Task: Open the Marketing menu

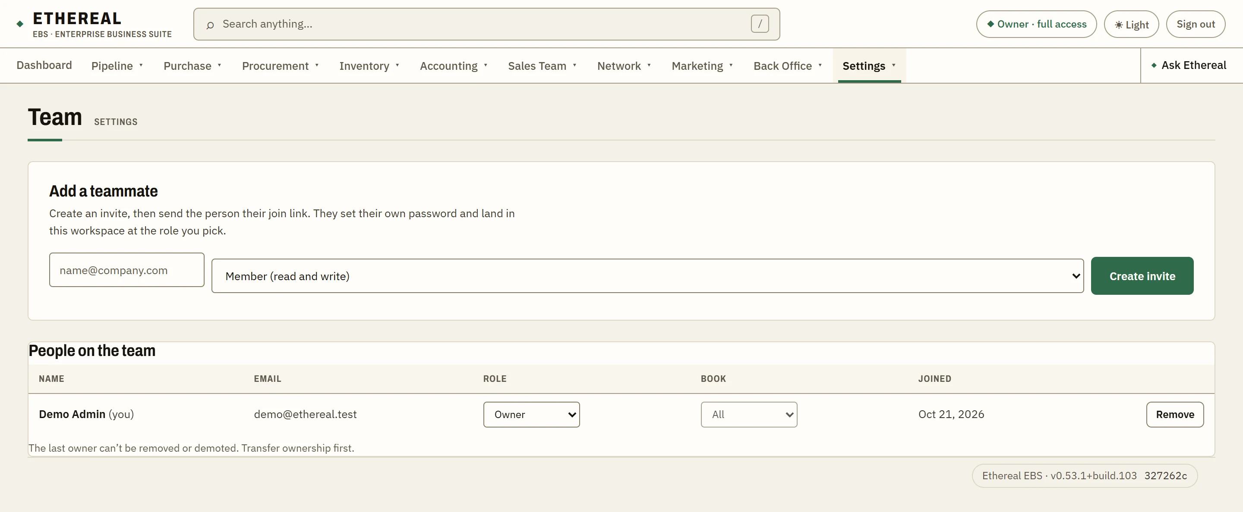Action: pyautogui.click(x=702, y=66)
